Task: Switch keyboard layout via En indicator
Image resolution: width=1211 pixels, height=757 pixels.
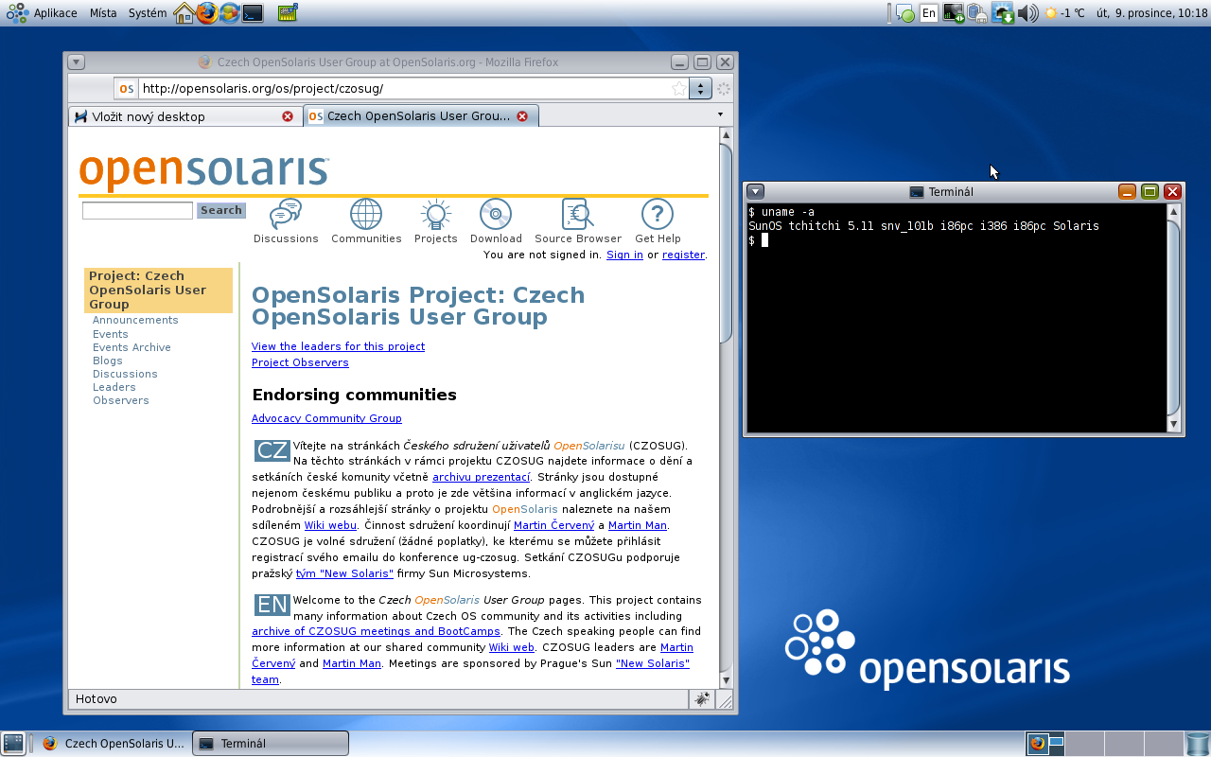Action: [929, 13]
